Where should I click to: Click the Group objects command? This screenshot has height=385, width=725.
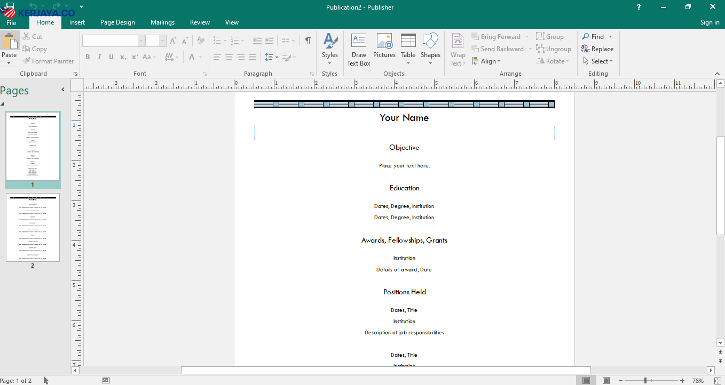pyautogui.click(x=550, y=36)
